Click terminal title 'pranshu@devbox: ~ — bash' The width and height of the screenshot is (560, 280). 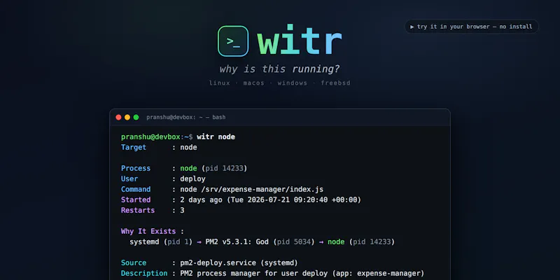coord(186,117)
